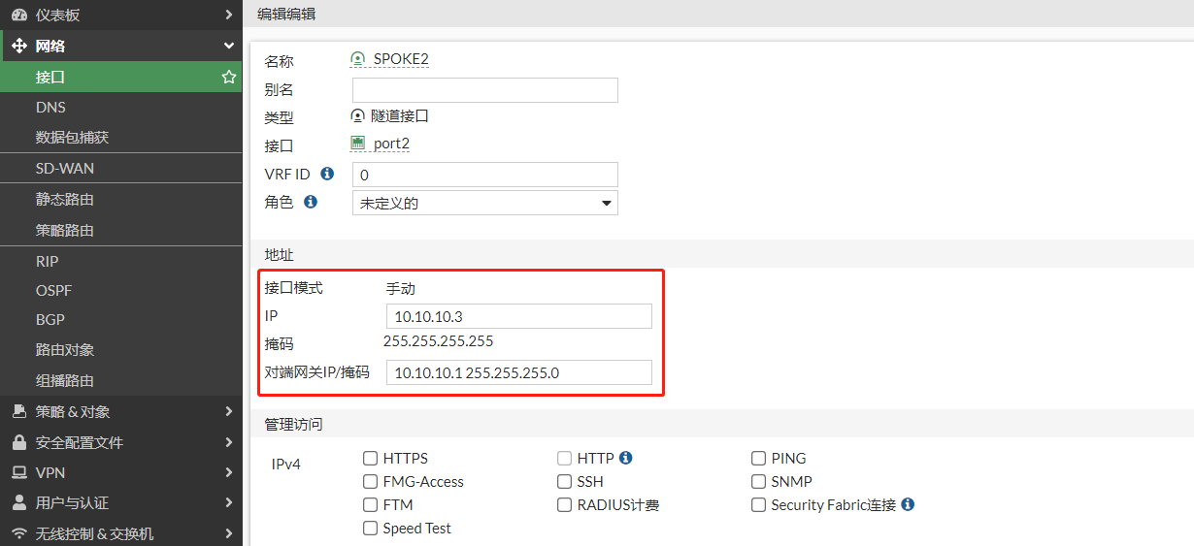The width and height of the screenshot is (1194, 546).
Task: Open BGP routing settings
Action: [x=50, y=319]
